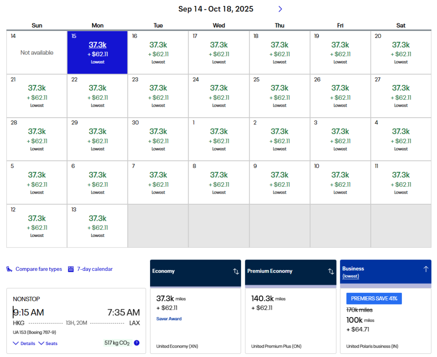Click the Business column sort arrow
Image resolution: width=437 pixels, height=357 pixels.
click(426, 269)
